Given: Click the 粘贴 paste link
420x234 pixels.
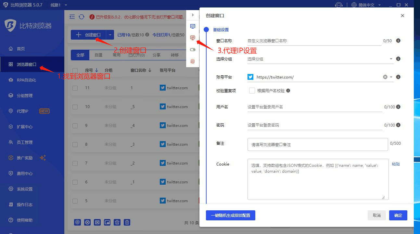Looking at the screenshot, I should (x=396, y=164).
